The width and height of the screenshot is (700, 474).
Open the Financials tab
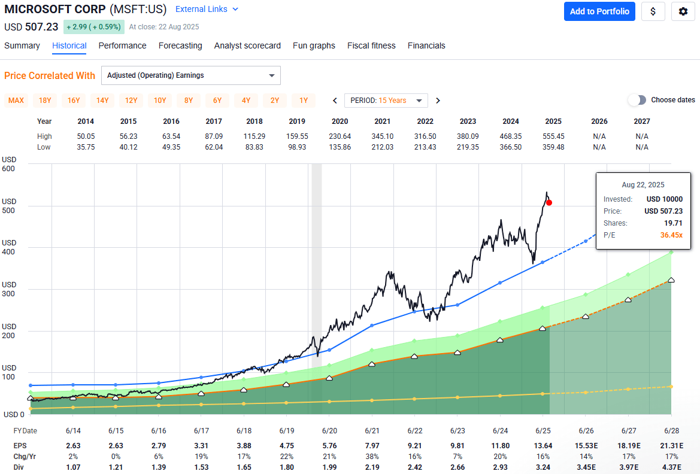pyautogui.click(x=426, y=45)
